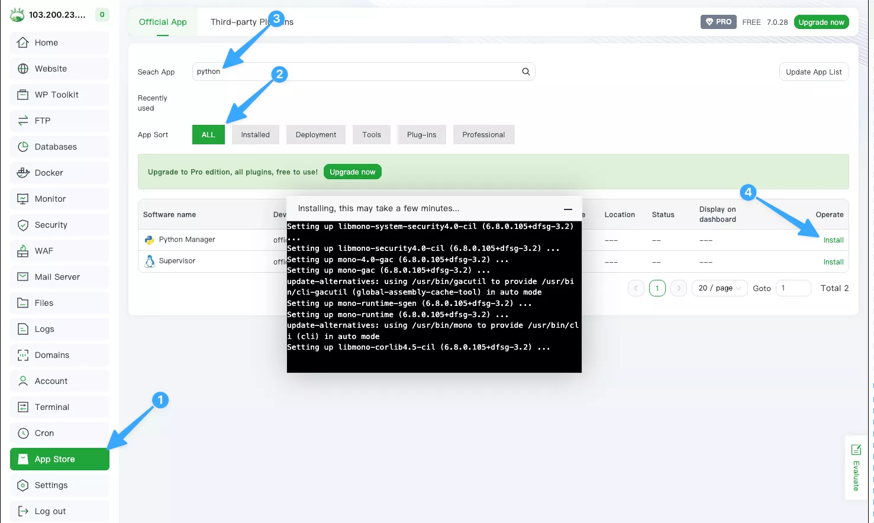The image size is (874, 523).
Task: Select the Professional filter
Action: 483,134
